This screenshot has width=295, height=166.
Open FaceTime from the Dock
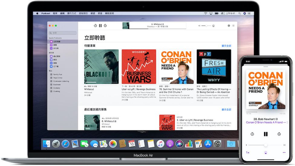pos(84,144)
